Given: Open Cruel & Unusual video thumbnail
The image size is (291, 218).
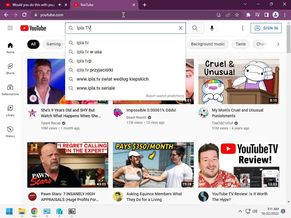Looking at the screenshot, I should pyautogui.click(x=239, y=81).
